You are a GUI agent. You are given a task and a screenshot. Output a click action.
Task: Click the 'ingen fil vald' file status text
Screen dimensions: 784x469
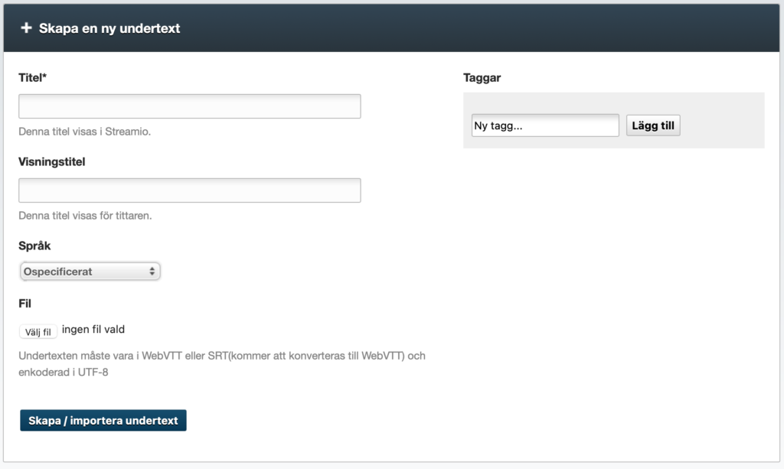pyautogui.click(x=93, y=330)
